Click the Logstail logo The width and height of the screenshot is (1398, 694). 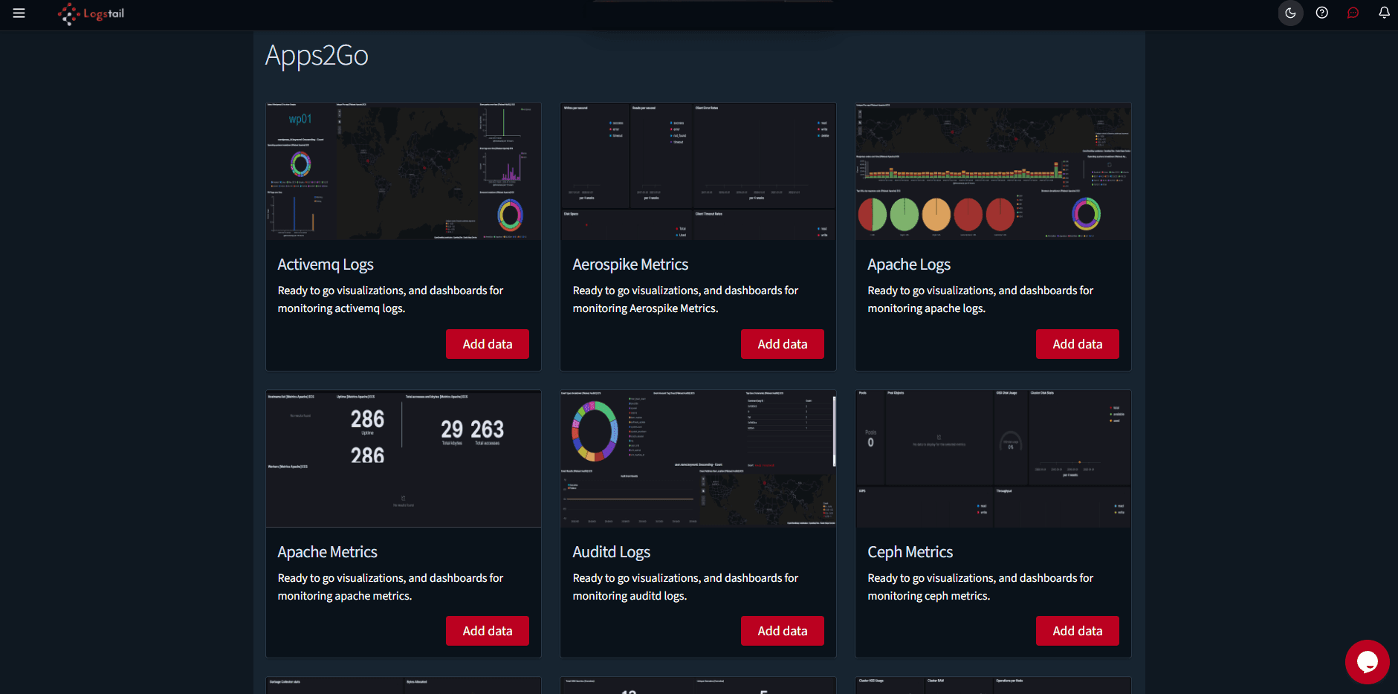coord(91,13)
